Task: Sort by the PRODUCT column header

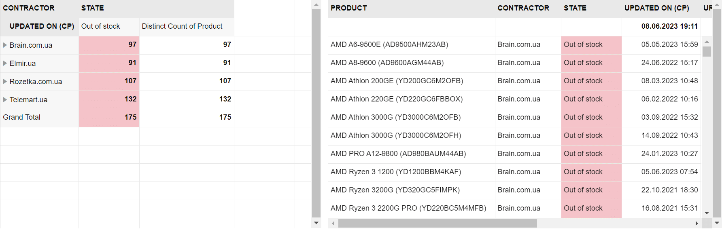Action: point(349,8)
